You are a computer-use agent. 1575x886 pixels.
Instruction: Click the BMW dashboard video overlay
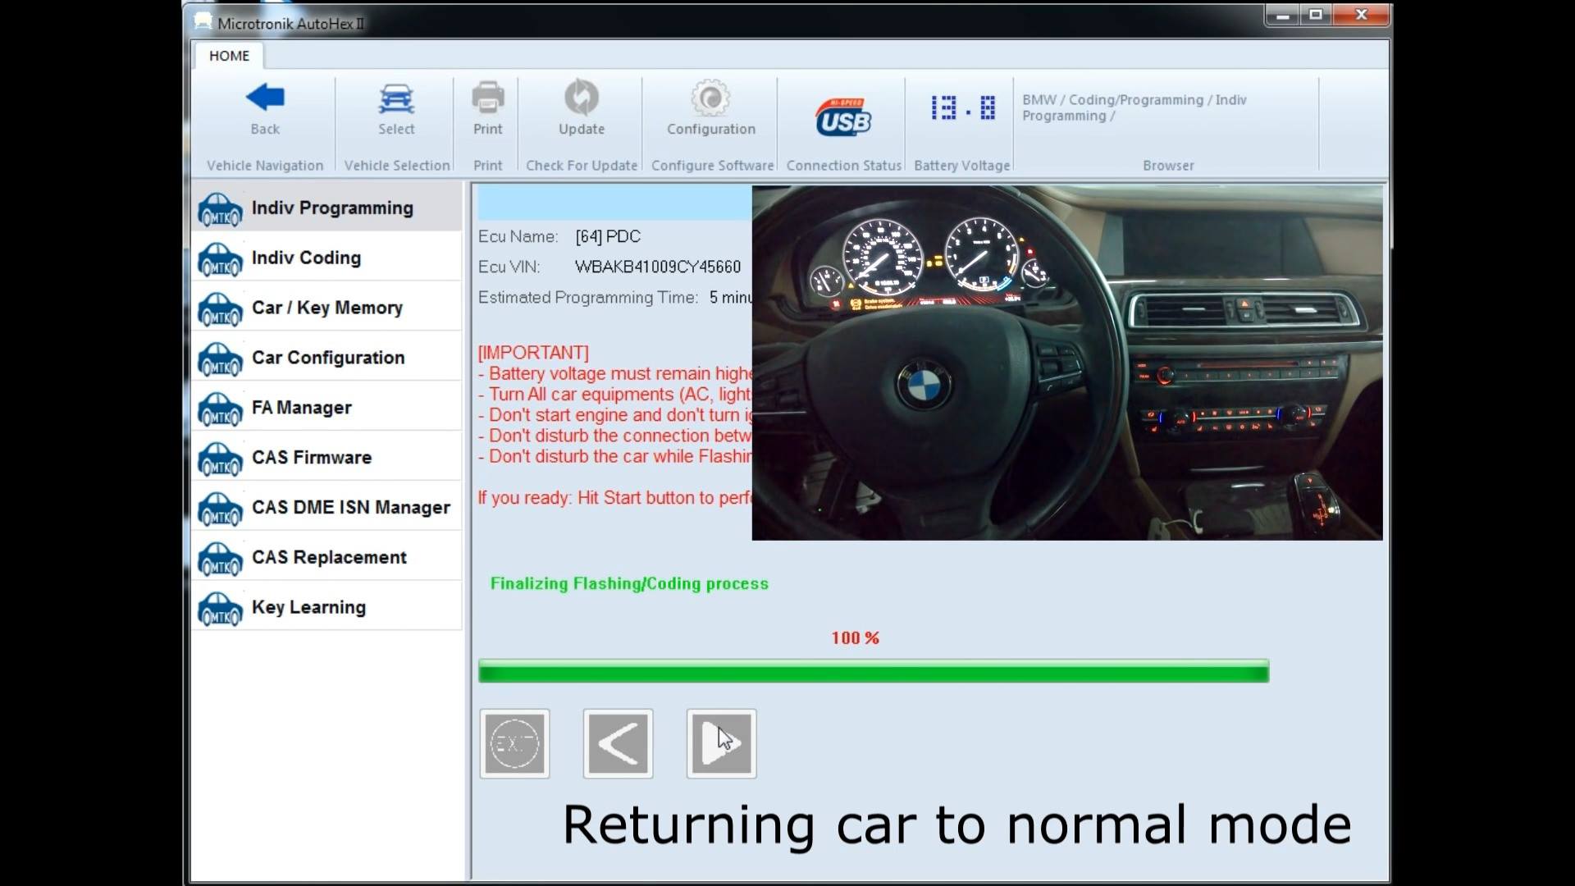tap(1067, 363)
